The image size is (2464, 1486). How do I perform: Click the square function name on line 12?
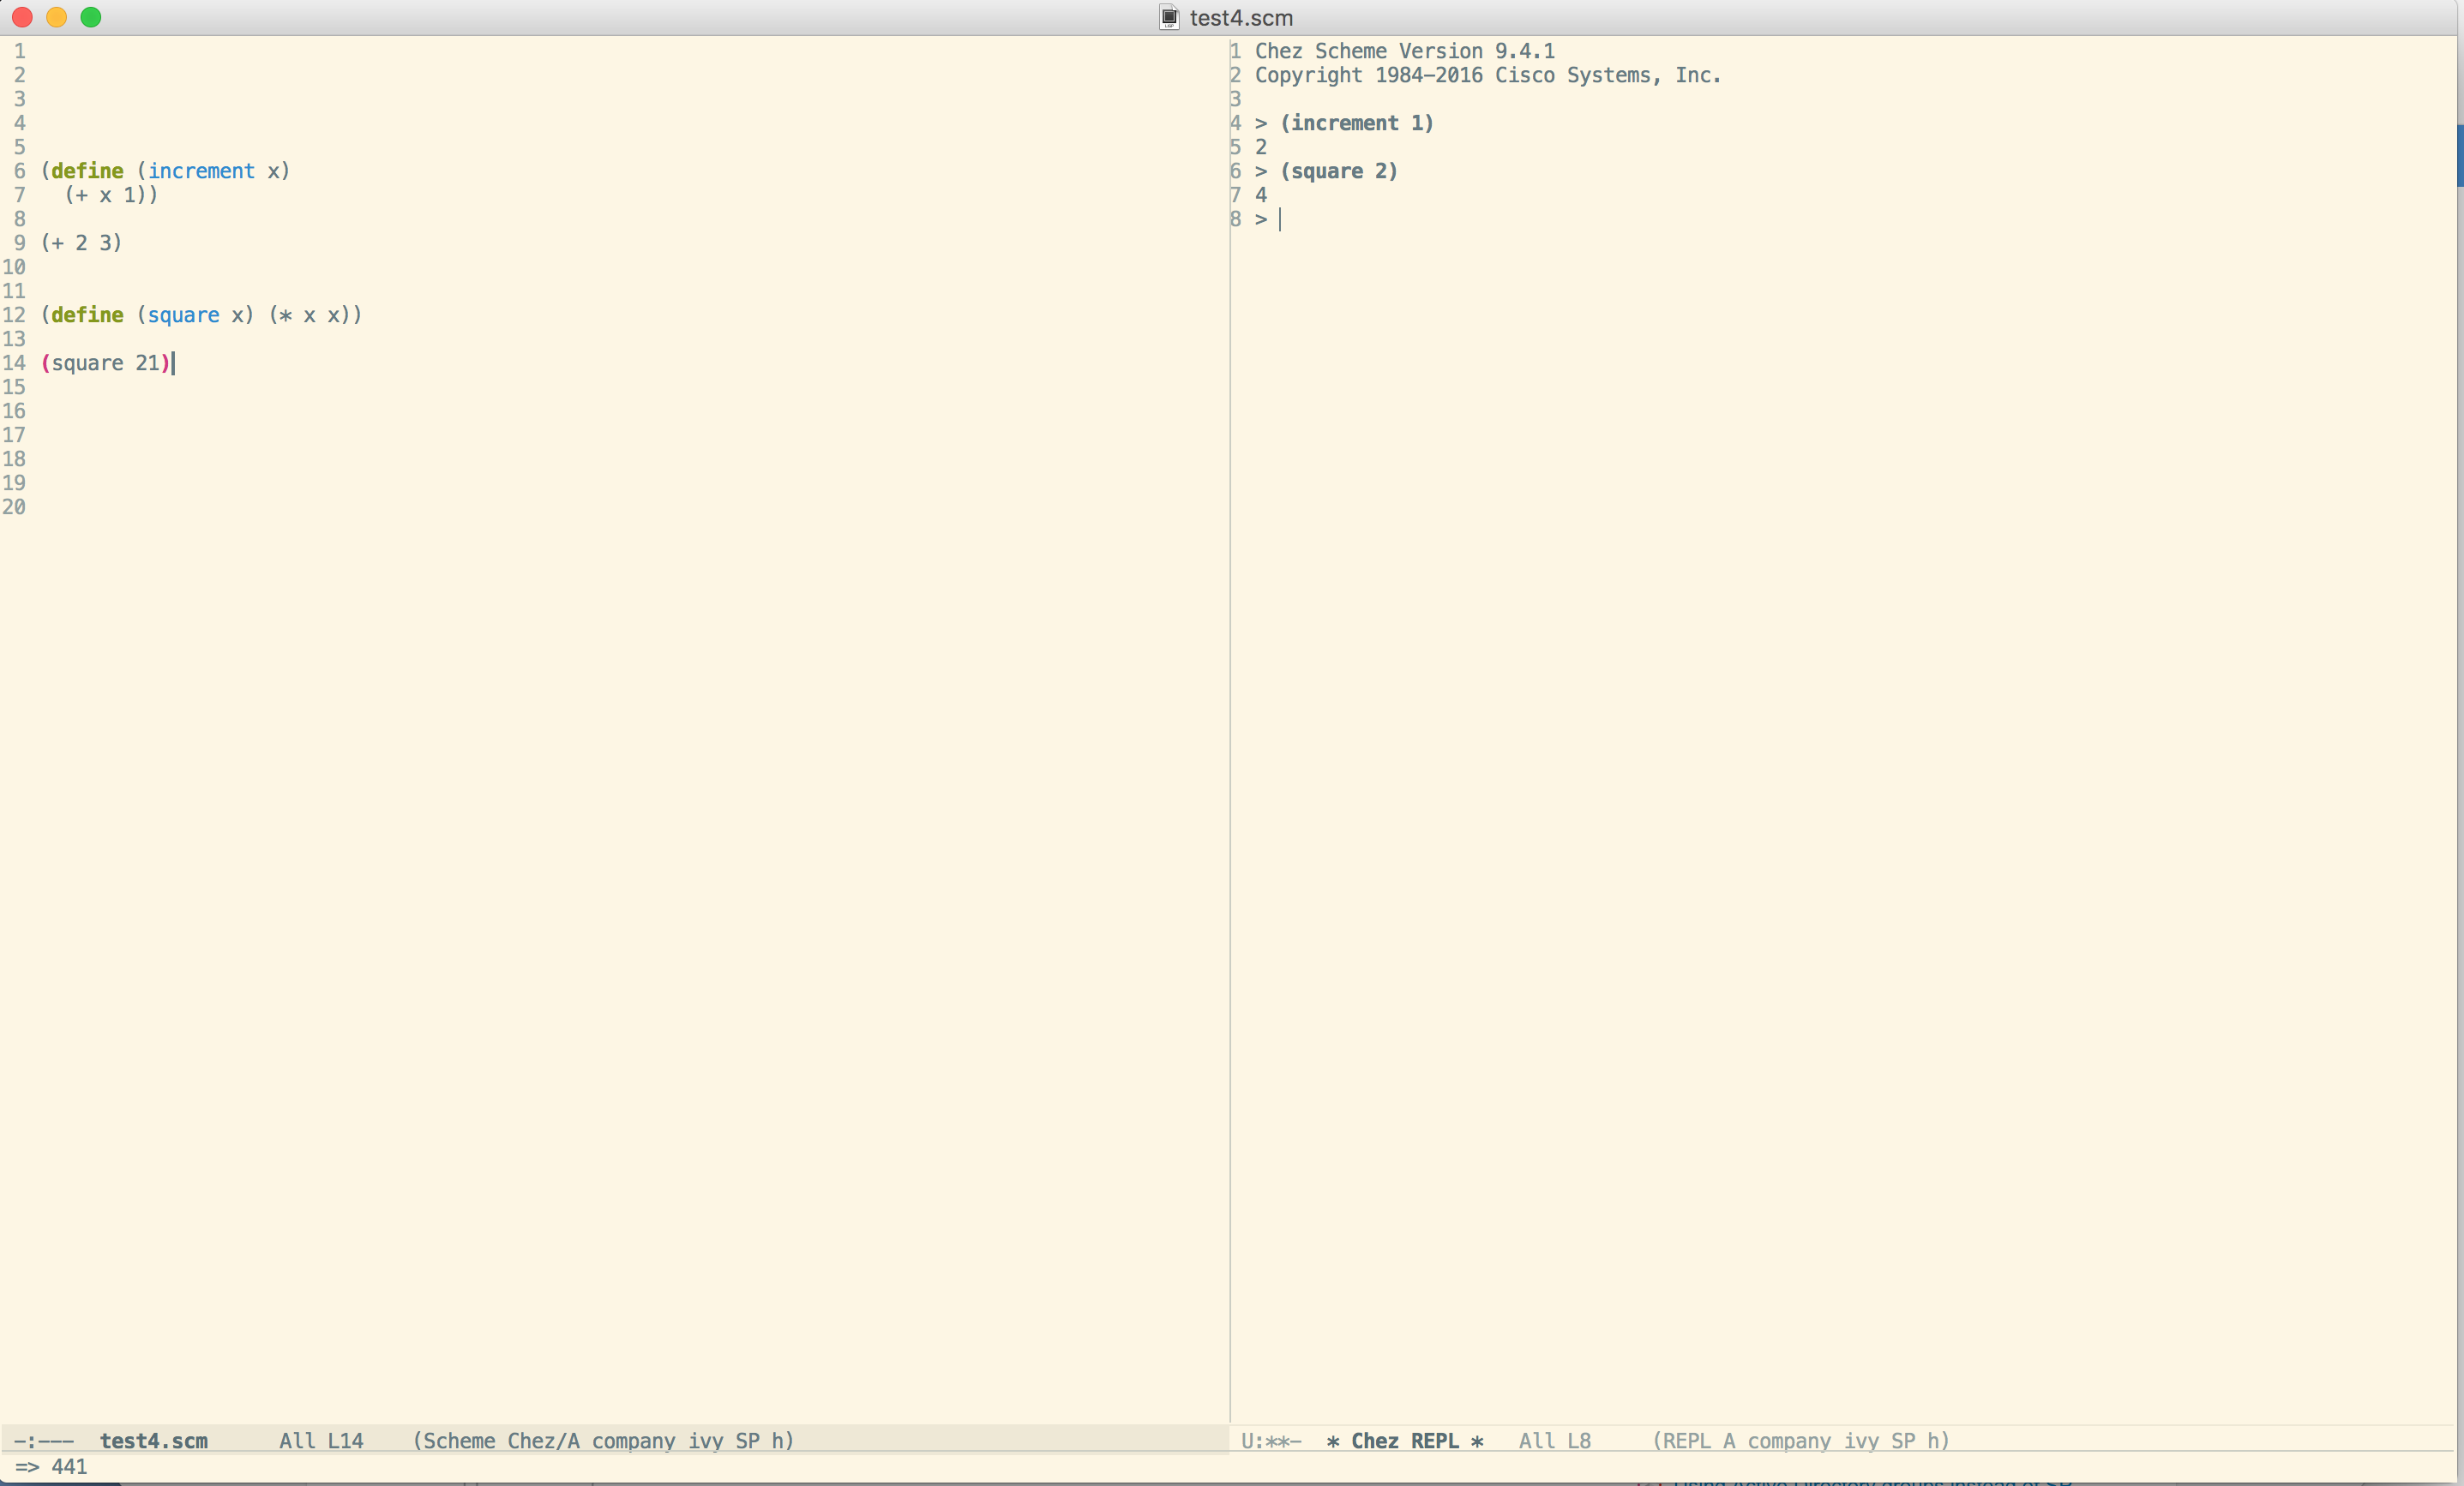click(183, 315)
